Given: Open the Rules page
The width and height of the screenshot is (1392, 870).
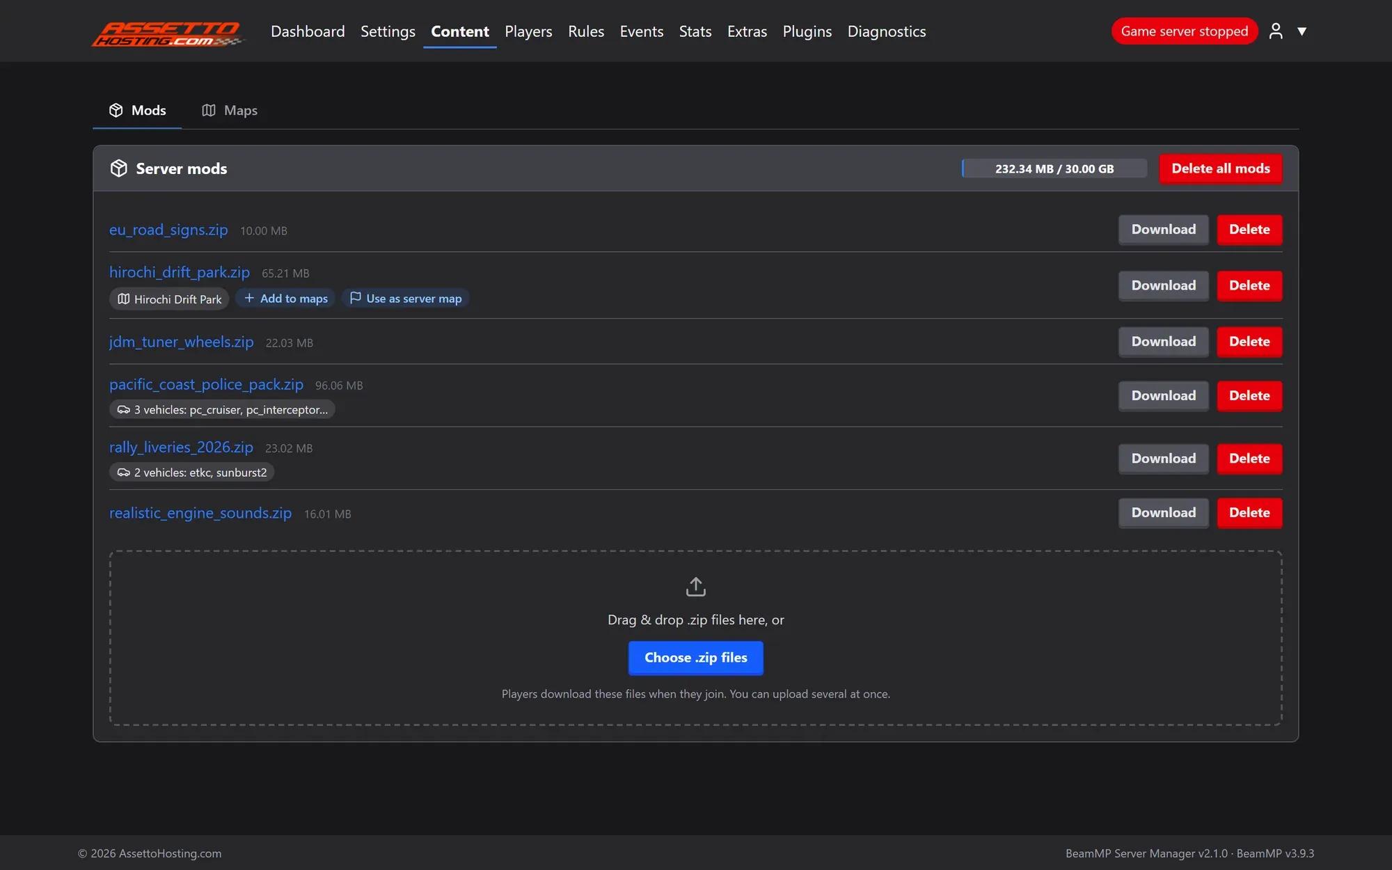Looking at the screenshot, I should tap(586, 31).
